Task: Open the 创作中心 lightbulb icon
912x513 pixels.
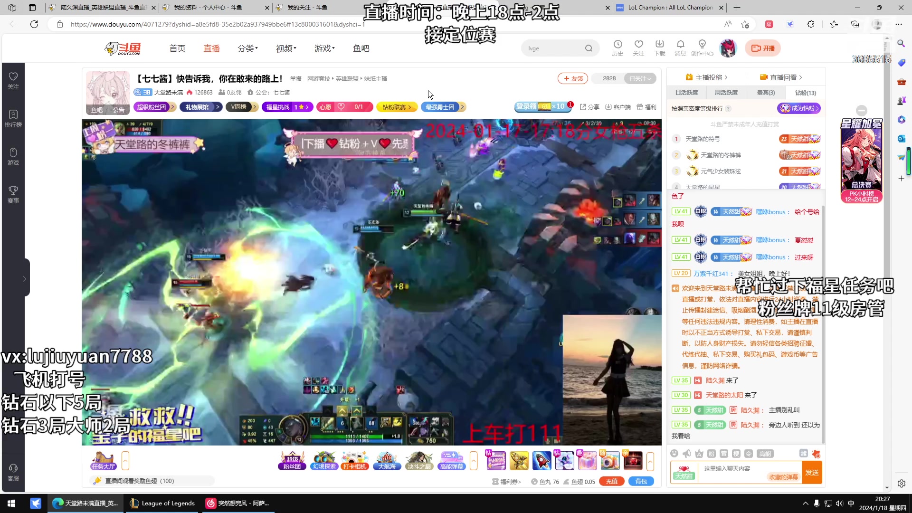Action: pyautogui.click(x=702, y=48)
